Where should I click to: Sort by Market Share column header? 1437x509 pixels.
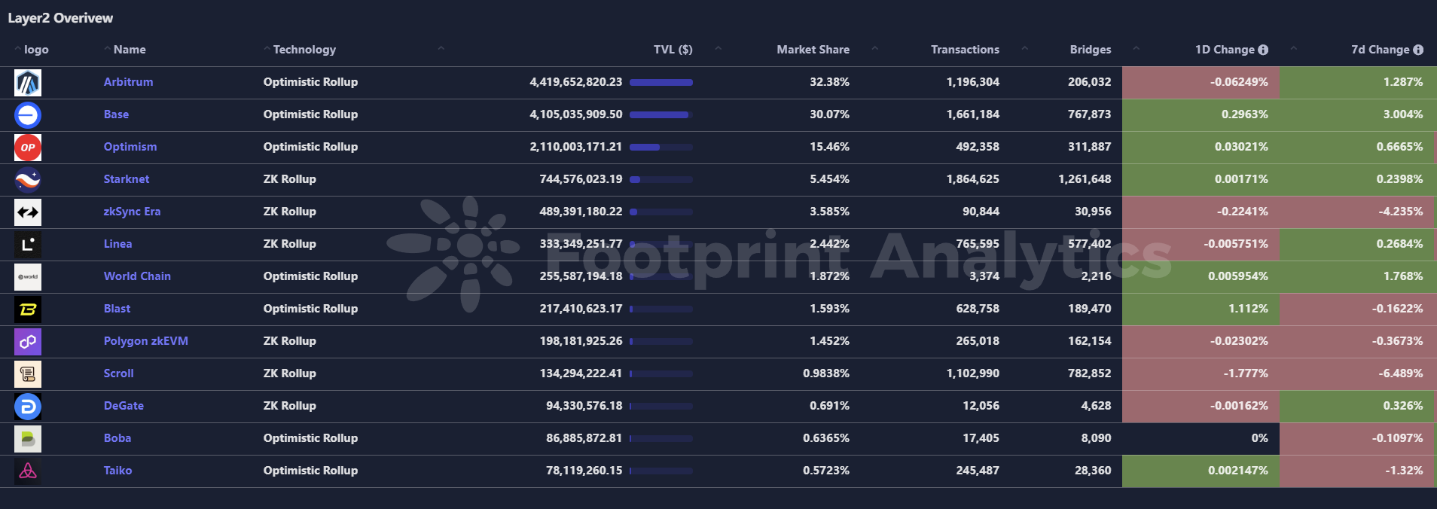click(813, 50)
